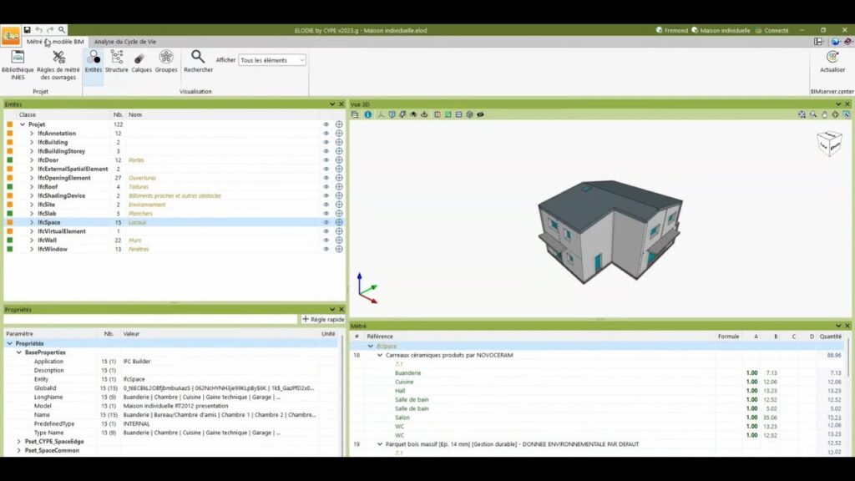Toggle visibility eye for IfcDoor
855x481 pixels.
[326, 160]
